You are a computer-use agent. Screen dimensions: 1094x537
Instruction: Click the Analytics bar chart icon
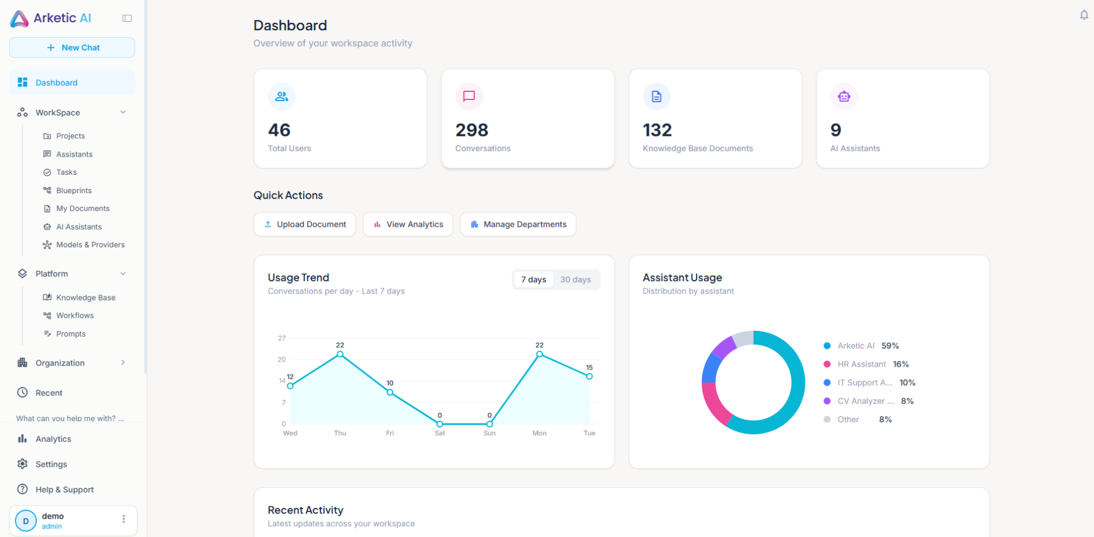[22, 439]
